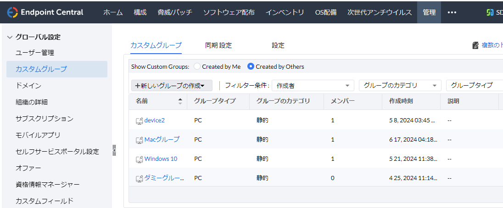Select ユーザー管理 in the sidebar
Screen dimensions: 503x208
pyautogui.click(x=35, y=53)
